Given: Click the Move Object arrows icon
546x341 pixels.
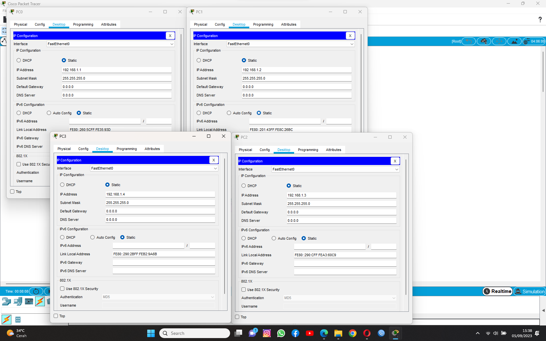Looking at the screenshot, I should pyautogui.click(x=499, y=41).
